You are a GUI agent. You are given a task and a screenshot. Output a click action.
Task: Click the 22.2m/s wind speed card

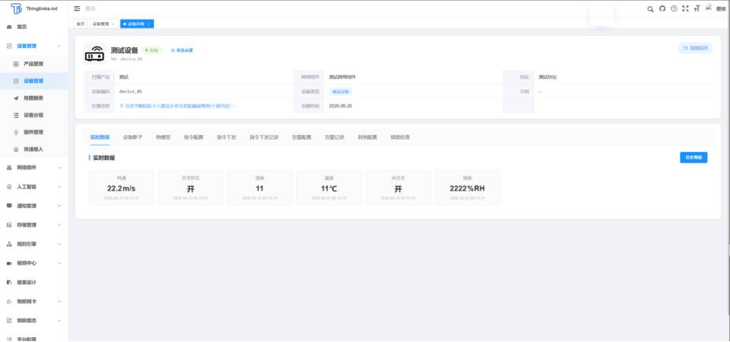(x=121, y=187)
